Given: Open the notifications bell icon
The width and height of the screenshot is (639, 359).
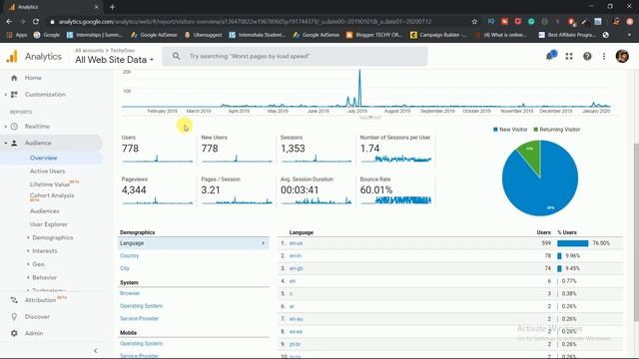Looking at the screenshot, I should coord(550,56).
